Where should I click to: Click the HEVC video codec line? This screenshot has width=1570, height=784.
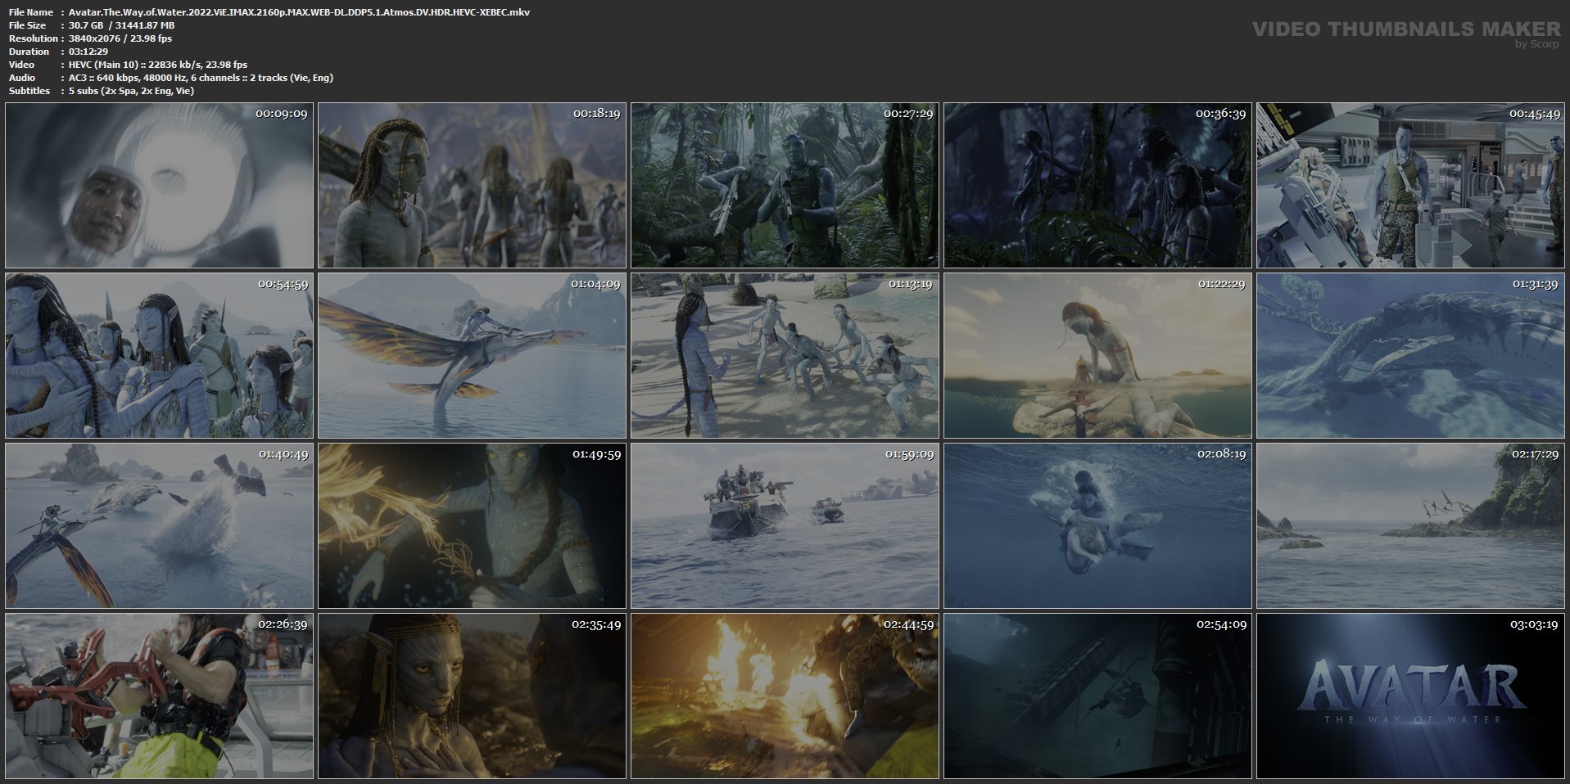click(158, 65)
